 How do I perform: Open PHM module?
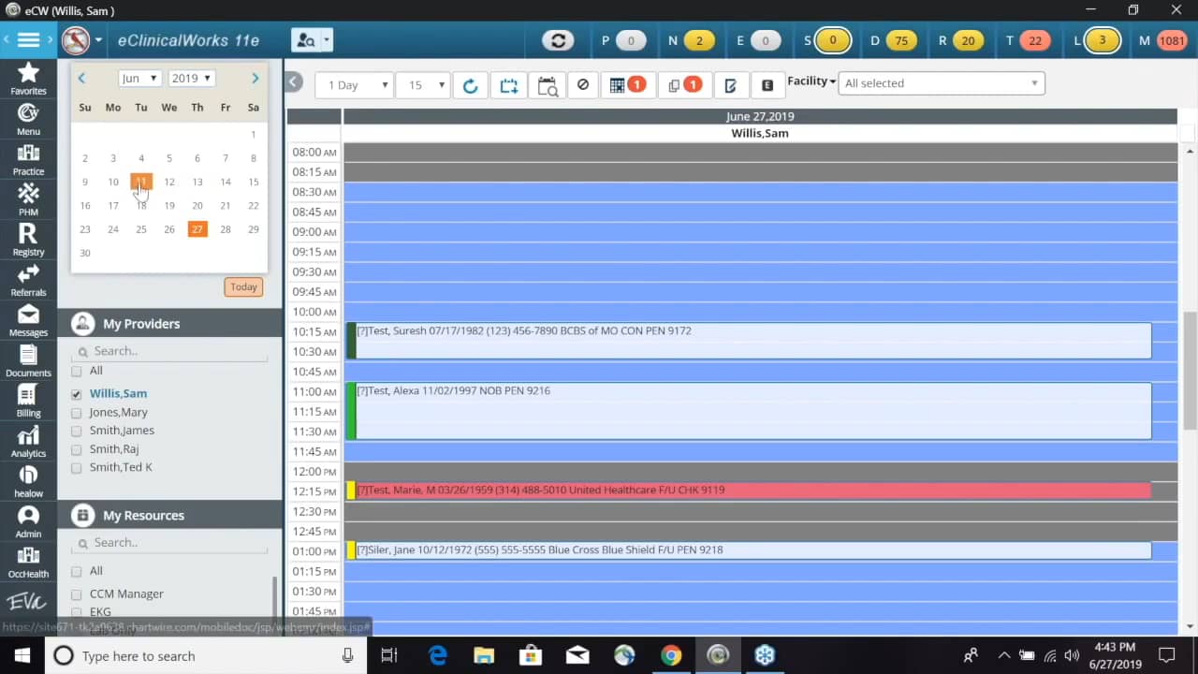tap(28, 199)
